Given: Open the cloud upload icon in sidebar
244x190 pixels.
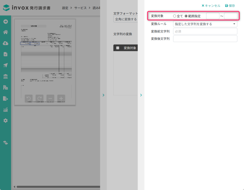Looking at the screenshot, I should click(5, 43).
